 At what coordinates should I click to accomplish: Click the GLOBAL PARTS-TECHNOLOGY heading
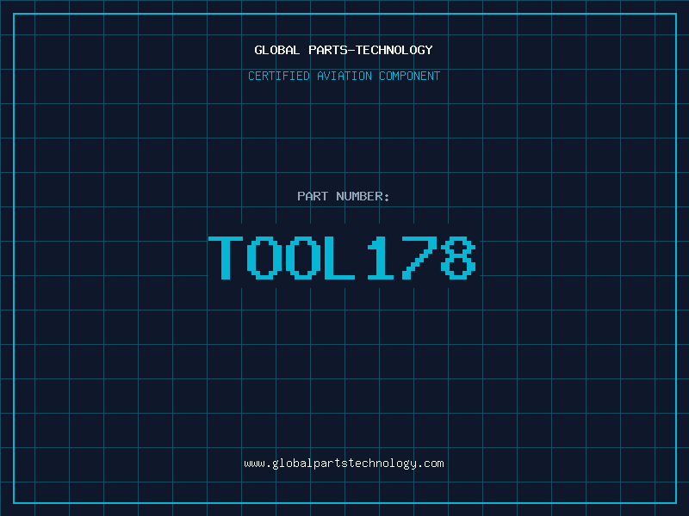click(344, 50)
